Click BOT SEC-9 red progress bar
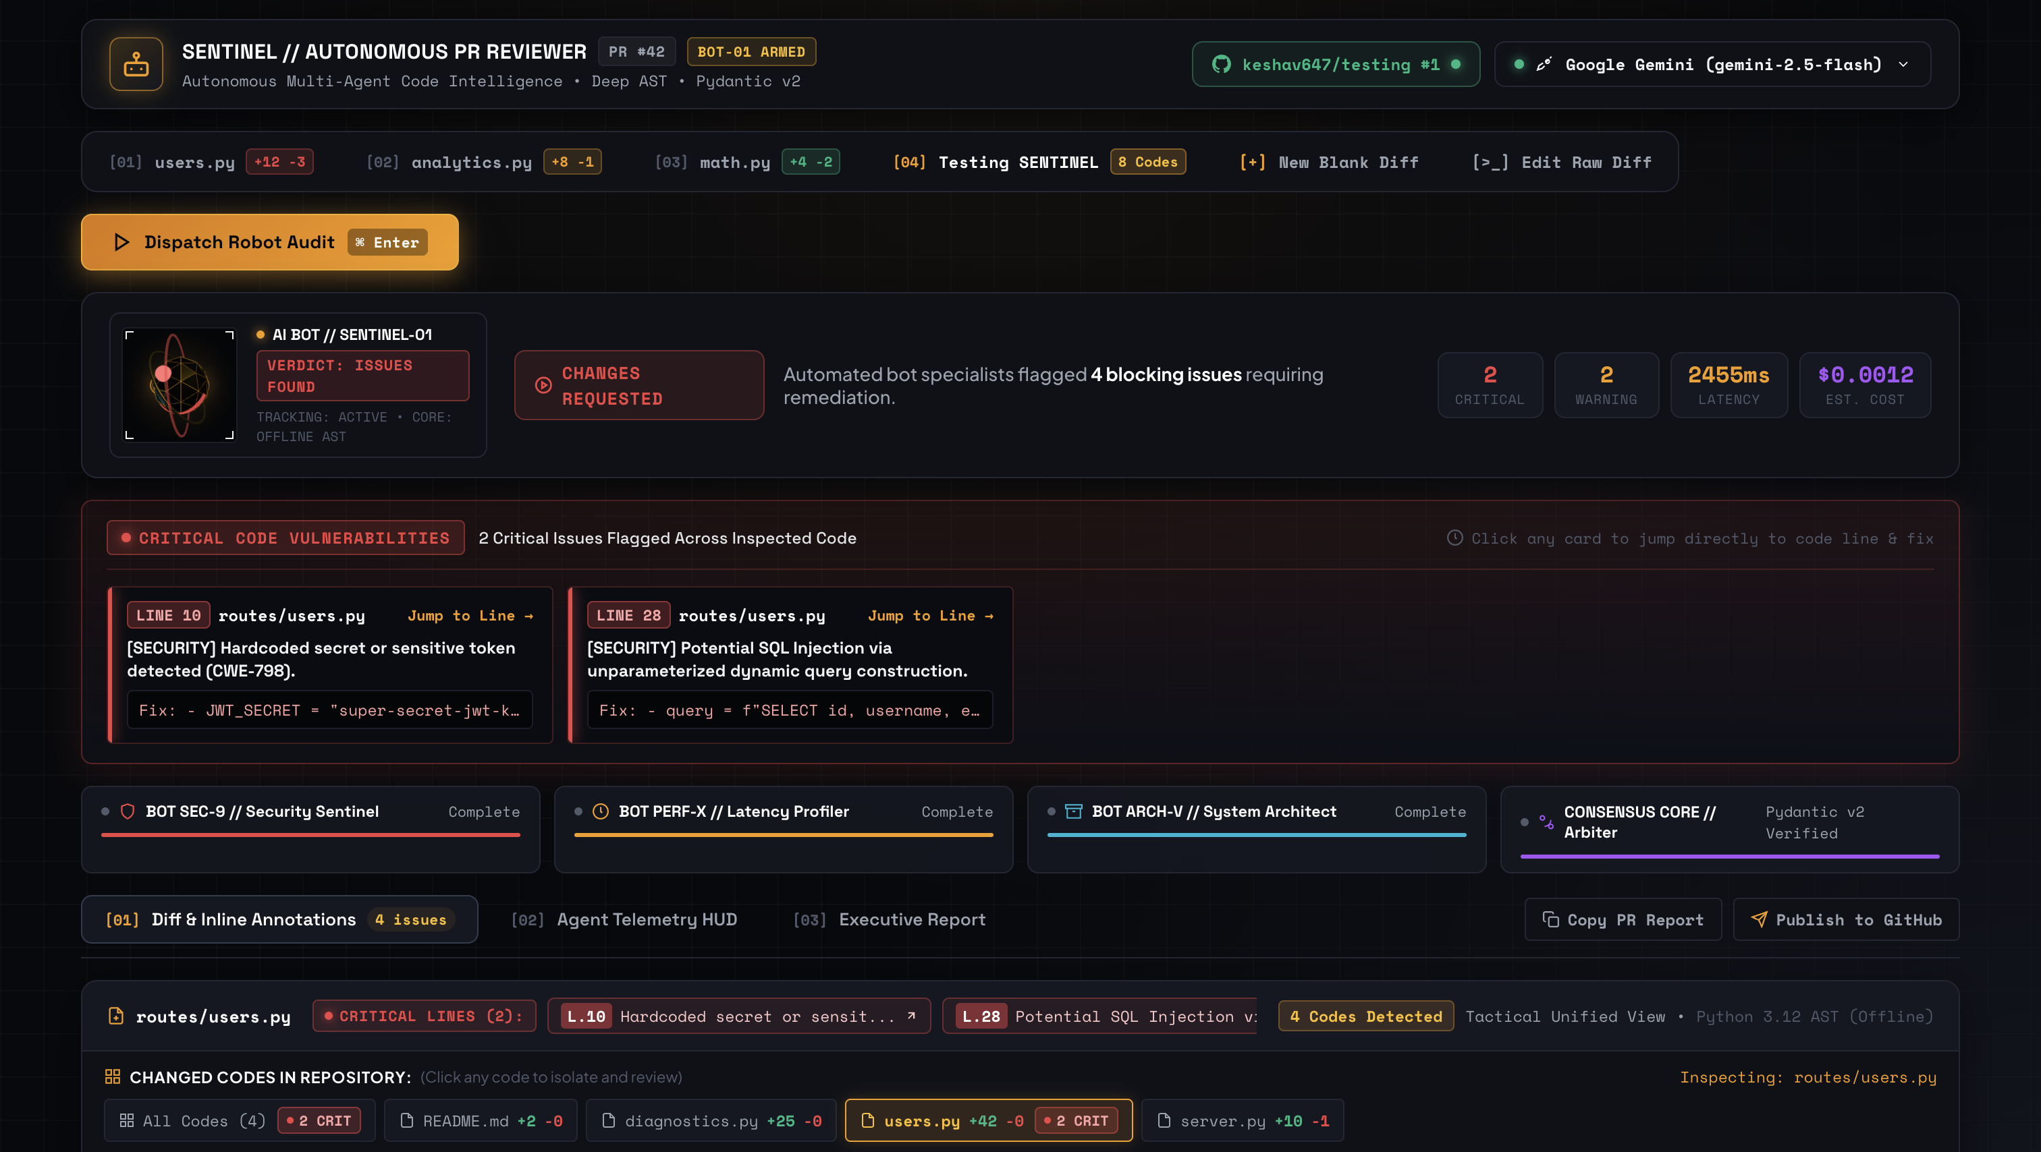This screenshot has height=1152, width=2041. click(x=310, y=834)
